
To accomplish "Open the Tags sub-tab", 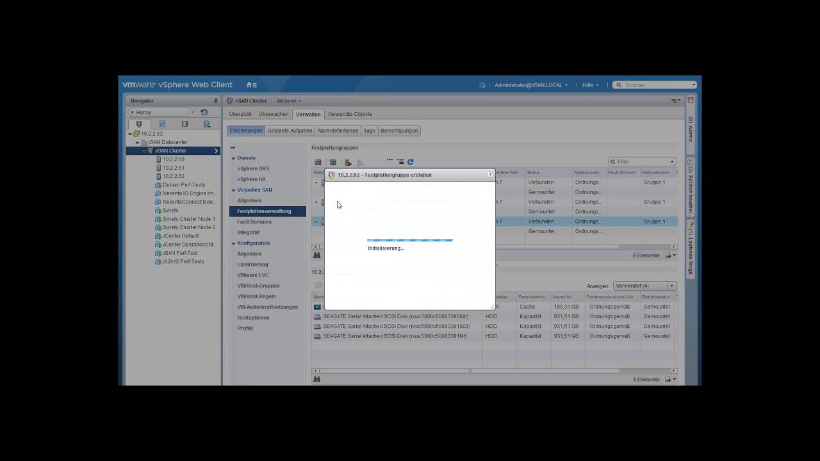I will click(x=370, y=131).
